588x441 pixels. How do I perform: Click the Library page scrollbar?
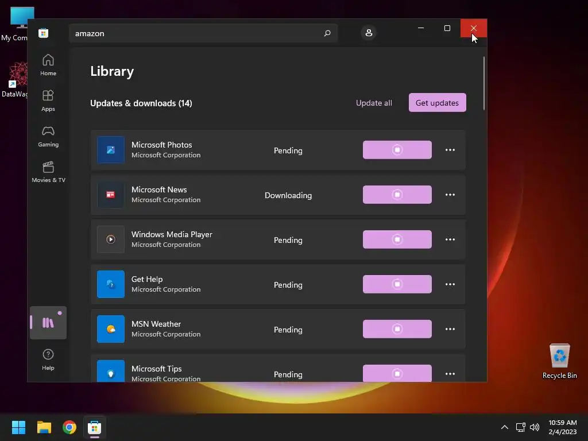484,83
